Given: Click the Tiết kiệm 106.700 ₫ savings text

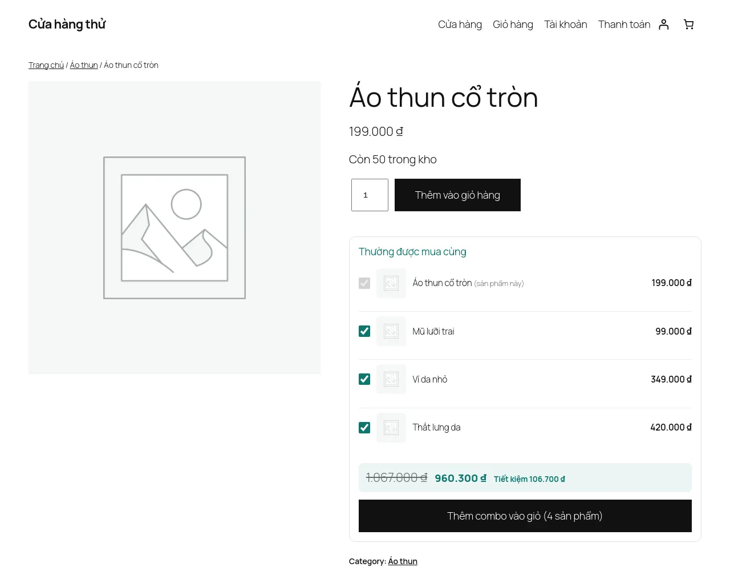Looking at the screenshot, I should point(529,479).
